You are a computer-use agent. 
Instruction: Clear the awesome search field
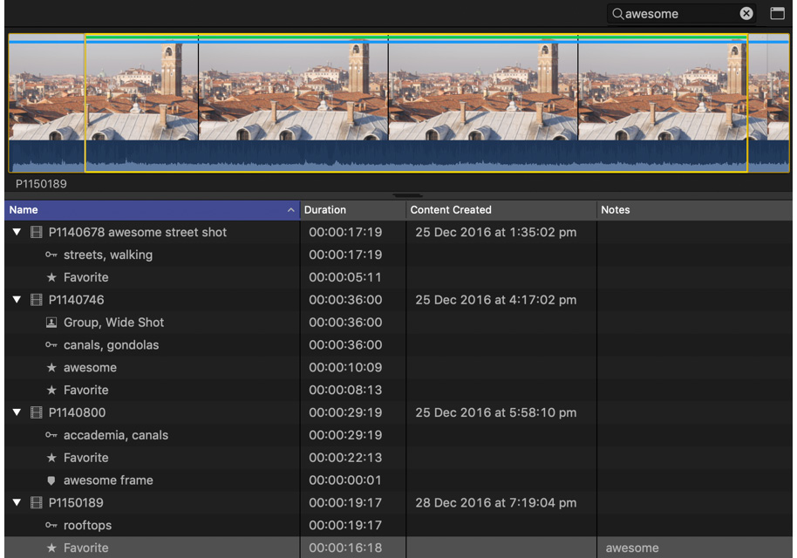click(x=746, y=13)
